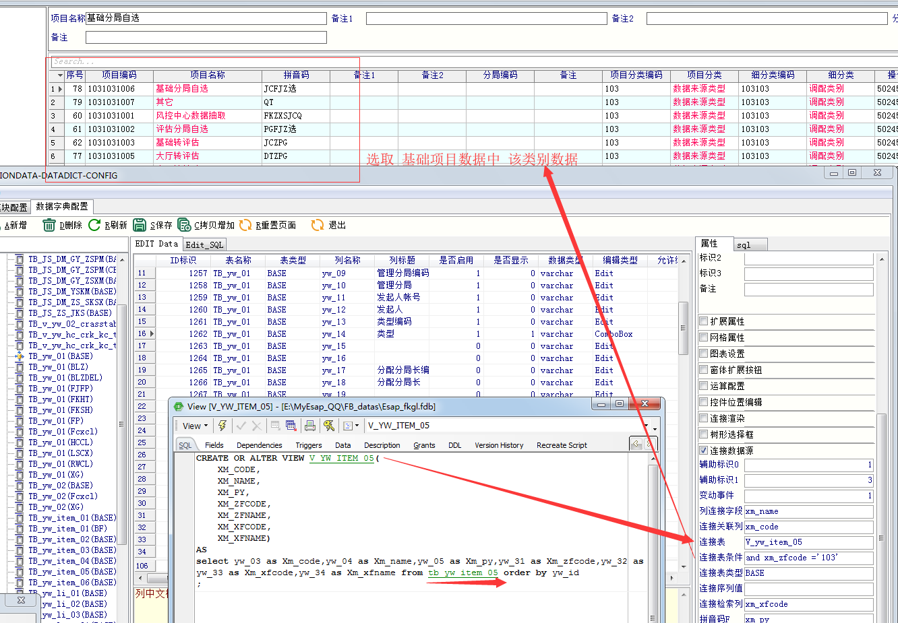Click the R刷新 refresh icon
Image resolution: width=898 pixels, height=623 pixels.
coord(94,225)
